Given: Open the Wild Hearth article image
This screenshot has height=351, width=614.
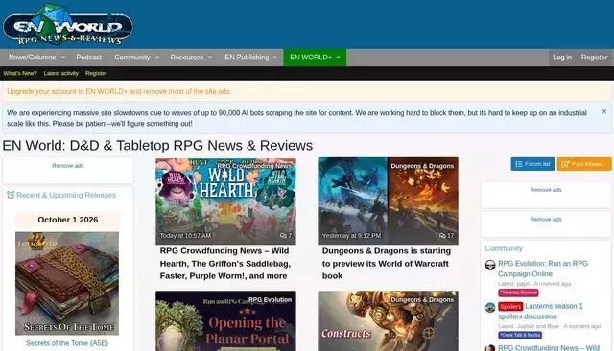Looking at the screenshot, I should (225, 201).
